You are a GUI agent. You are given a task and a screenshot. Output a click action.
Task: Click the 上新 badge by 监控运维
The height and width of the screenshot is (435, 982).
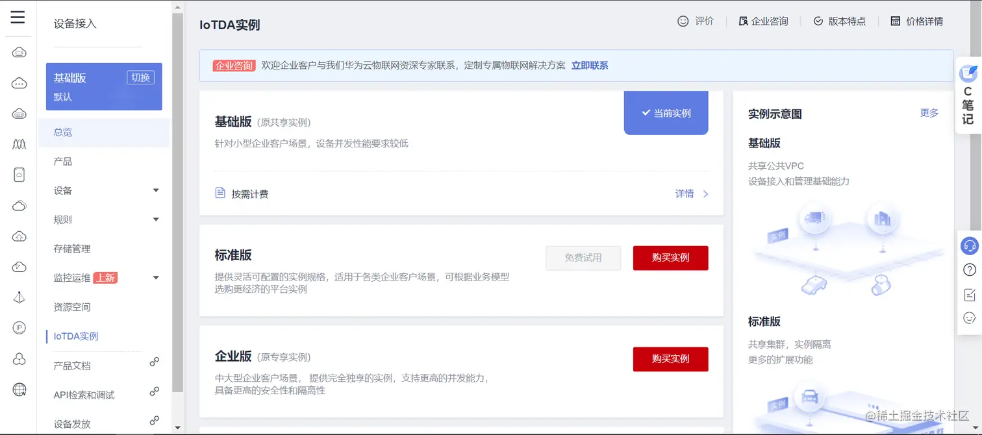(105, 278)
